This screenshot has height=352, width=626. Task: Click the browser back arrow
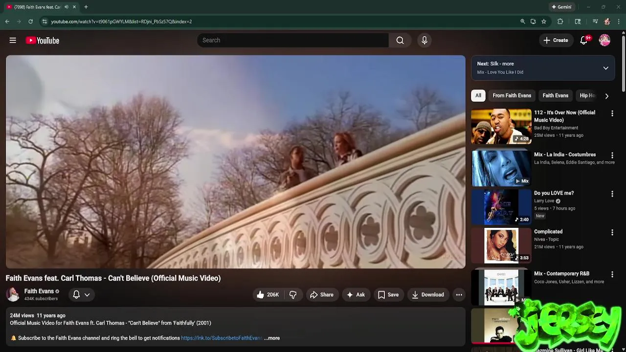7,22
